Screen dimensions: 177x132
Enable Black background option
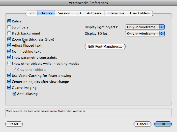pyautogui.click(x=9, y=34)
